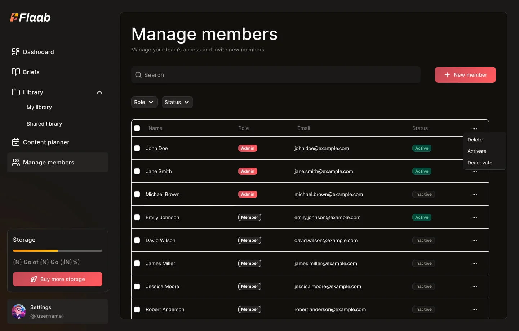
Task: Open the three-dot menu for Michael Brown
Action: point(474,194)
